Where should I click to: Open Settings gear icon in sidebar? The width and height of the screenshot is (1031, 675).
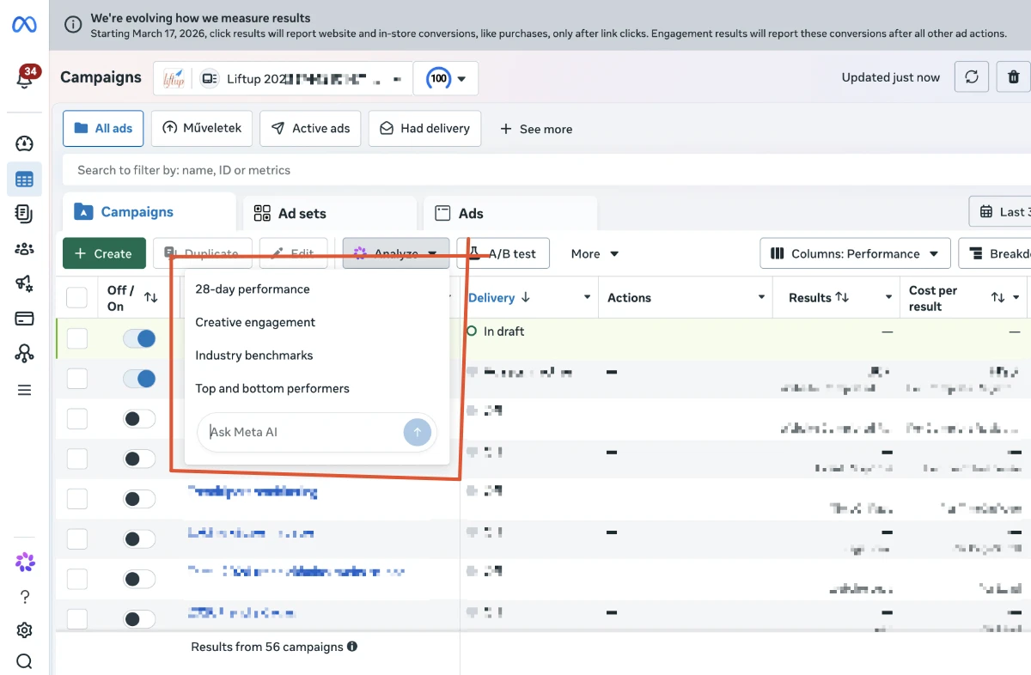pyautogui.click(x=24, y=630)
